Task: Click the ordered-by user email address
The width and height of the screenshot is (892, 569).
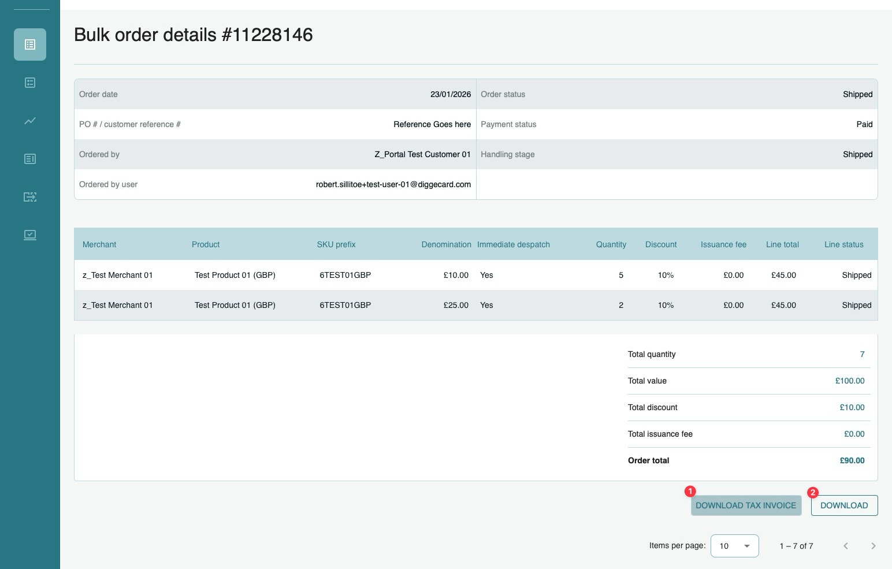Action: (x=393, y=184)
